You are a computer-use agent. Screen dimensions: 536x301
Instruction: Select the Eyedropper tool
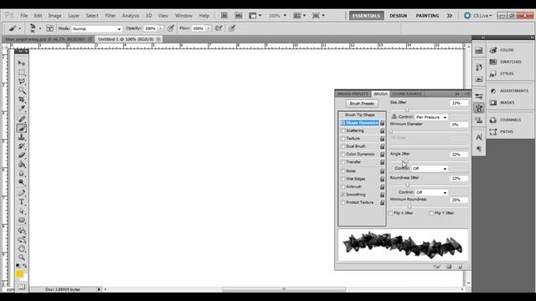(x=22, y=109)
